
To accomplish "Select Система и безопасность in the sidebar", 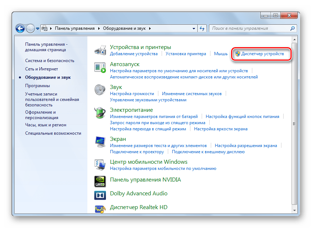I will coord(50,61).
